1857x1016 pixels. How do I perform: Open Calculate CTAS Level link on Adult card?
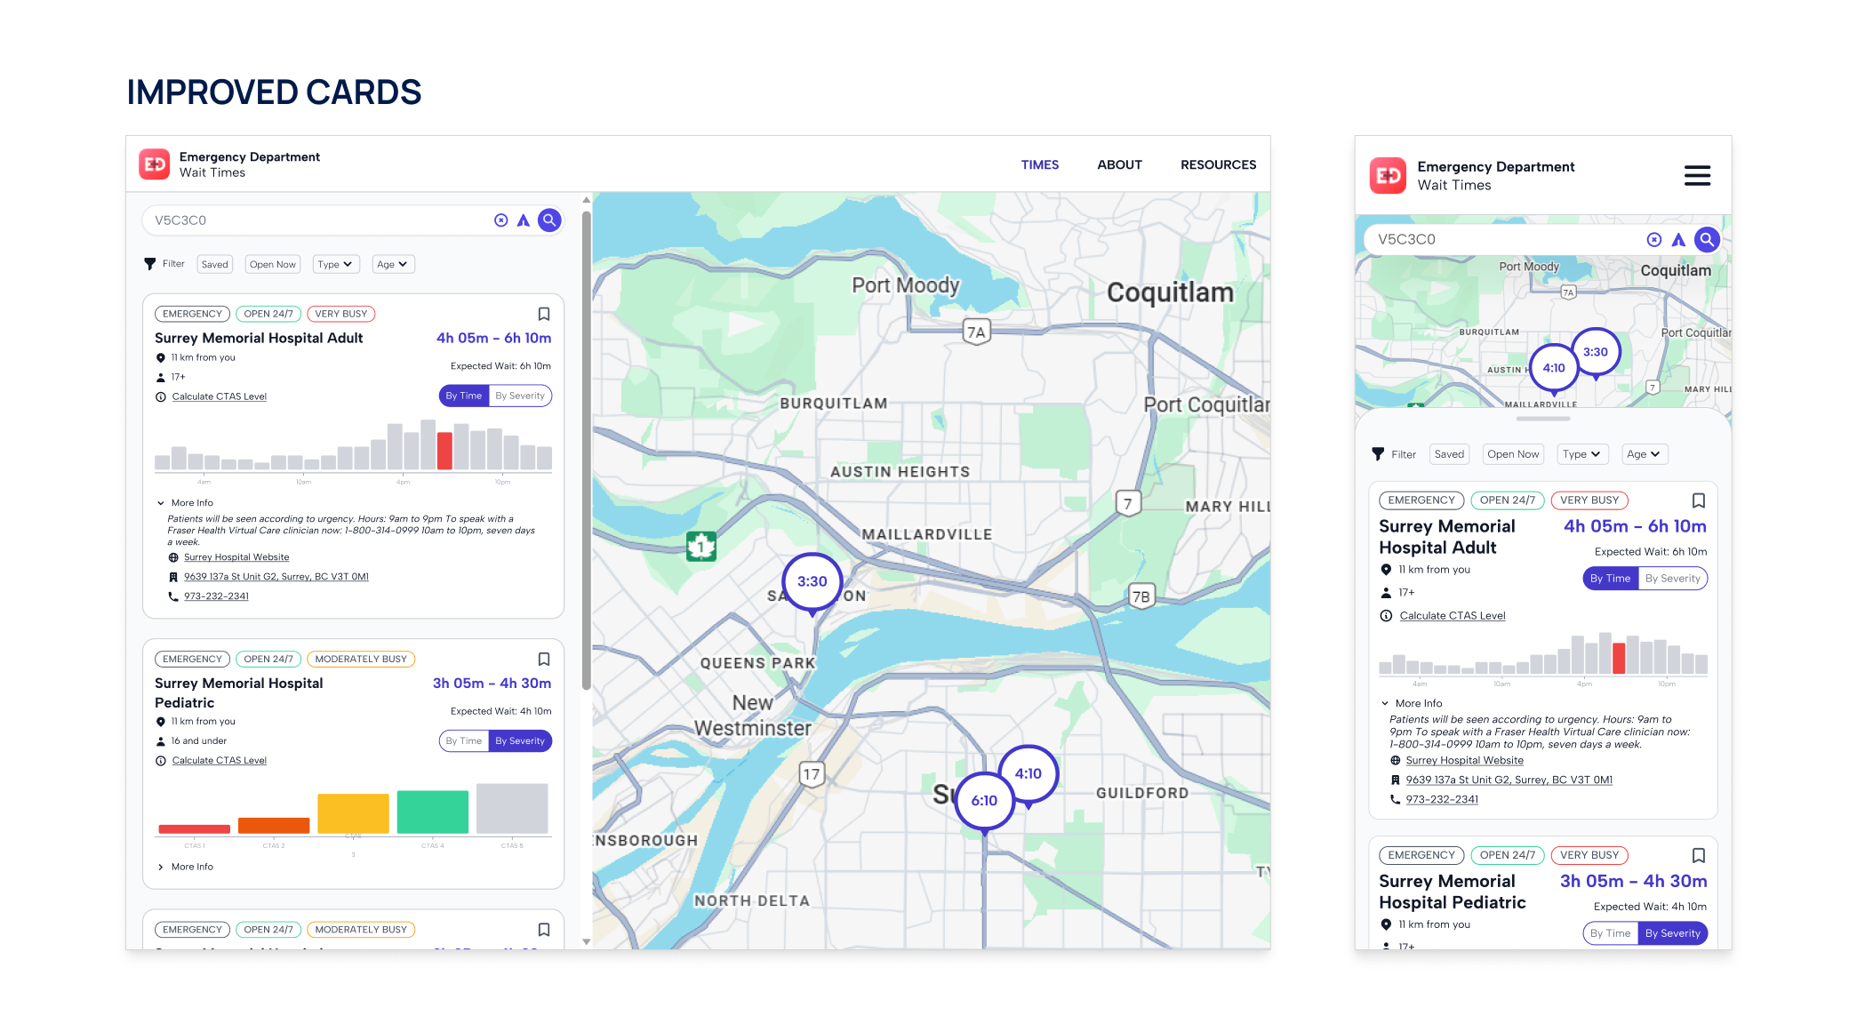pos(219,396)
